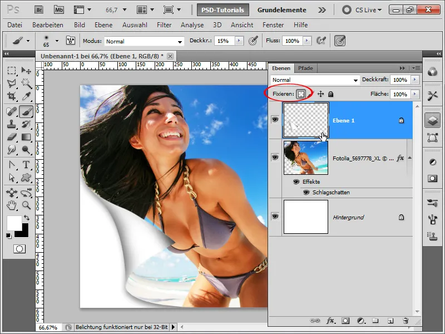
Task: Collapse effects of Fotolia layer
Action: (x=409, y=158)
